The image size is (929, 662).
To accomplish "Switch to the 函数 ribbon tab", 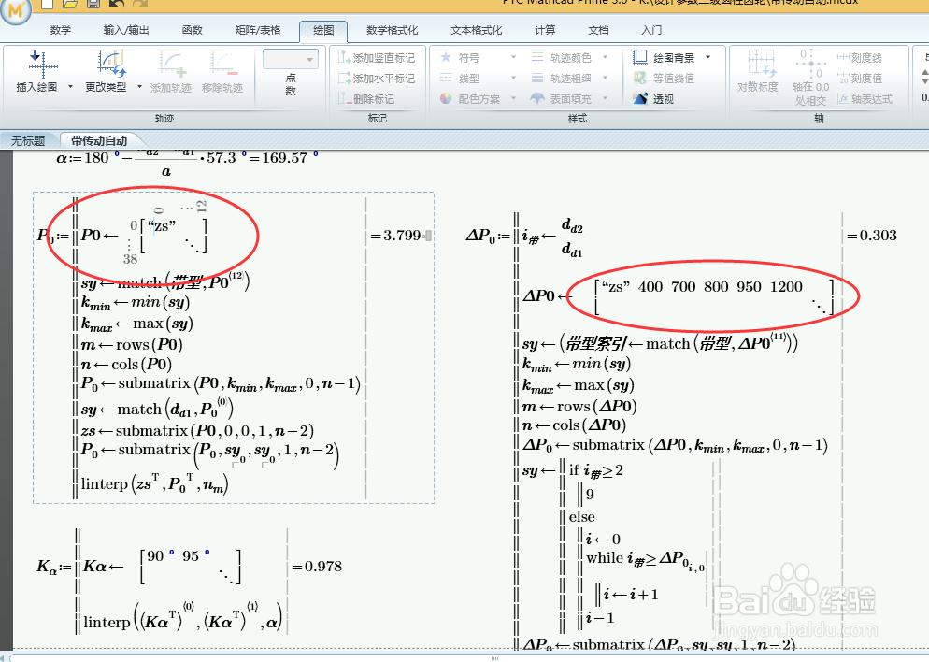I will click(x=192, y=30).
